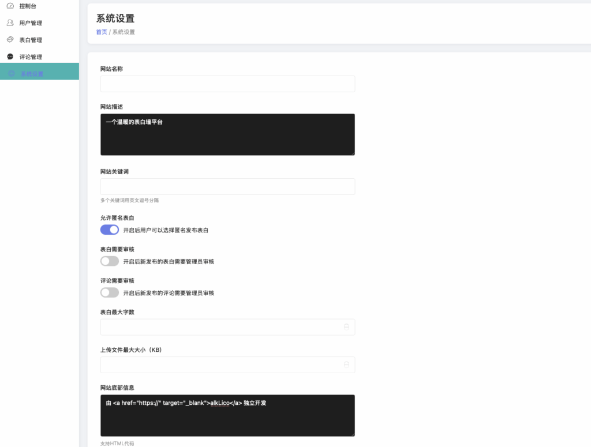Click the stepper icon in 上传文件最大大小 field
Viewport: 591px width, 447px height.
pos(346,365)
